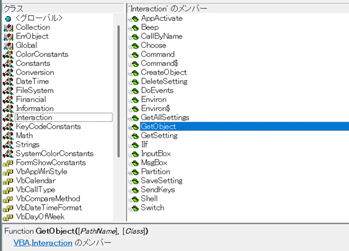Click the method icon next to Beep
Screen dimensions: 349x251
[133, 28]
